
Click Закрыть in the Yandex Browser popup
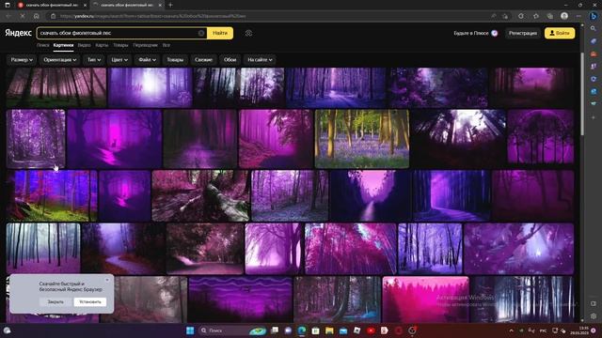pos(55,302)
